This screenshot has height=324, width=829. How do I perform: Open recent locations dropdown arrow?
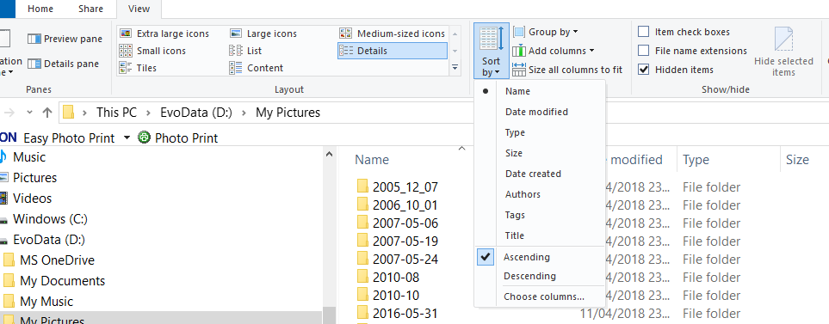coord(29,113)
